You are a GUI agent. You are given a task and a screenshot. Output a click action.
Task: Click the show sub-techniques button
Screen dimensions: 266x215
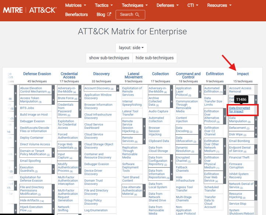coord(109,58)
